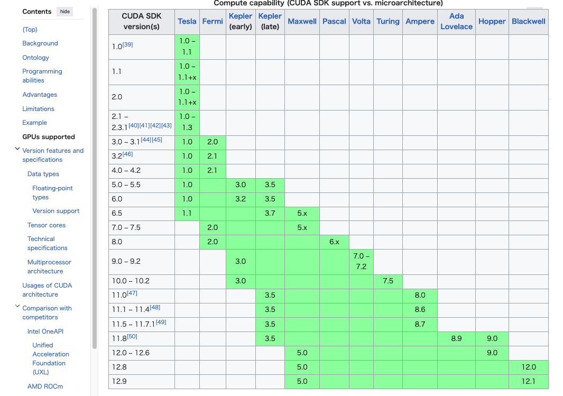Screen dimensions: 563x396
Task: Open citation [48] next to 11.1 – 11.4
Action: click(155, 307)
